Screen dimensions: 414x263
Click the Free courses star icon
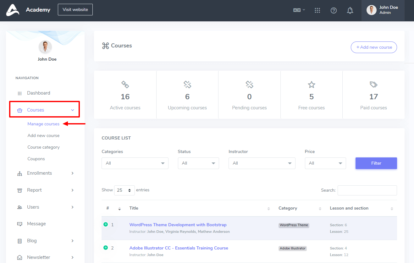[311, 85]
